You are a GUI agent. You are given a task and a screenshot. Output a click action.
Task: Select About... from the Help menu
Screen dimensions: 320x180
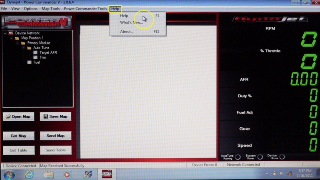(x=127, y=31)
